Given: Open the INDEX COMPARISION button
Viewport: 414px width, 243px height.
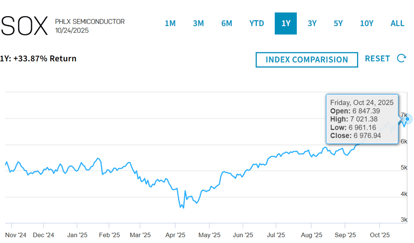Looking at the screenshot, I should tap(307, 60).
